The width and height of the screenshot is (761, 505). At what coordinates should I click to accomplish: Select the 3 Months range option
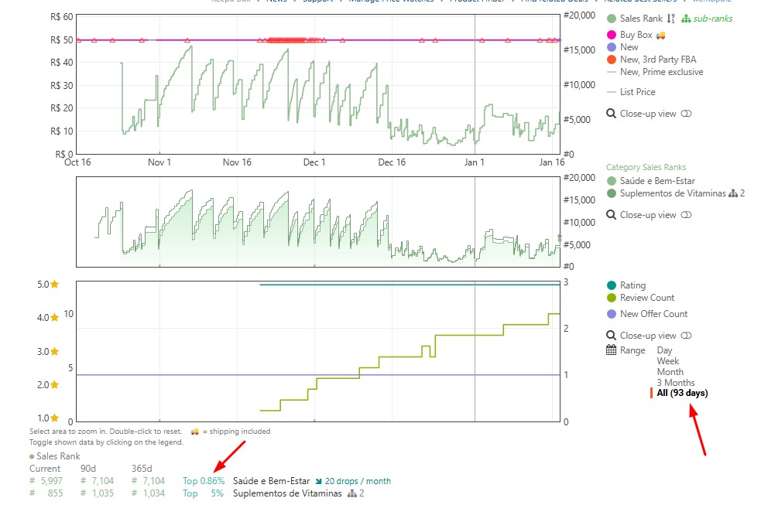(675, 383)
